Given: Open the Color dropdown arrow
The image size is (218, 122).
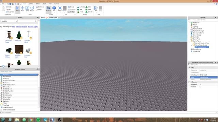Looking at the screenshot, I should click(65, 13).
